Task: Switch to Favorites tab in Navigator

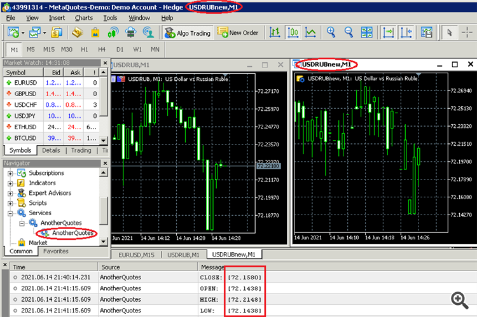Action: [56, 251]
